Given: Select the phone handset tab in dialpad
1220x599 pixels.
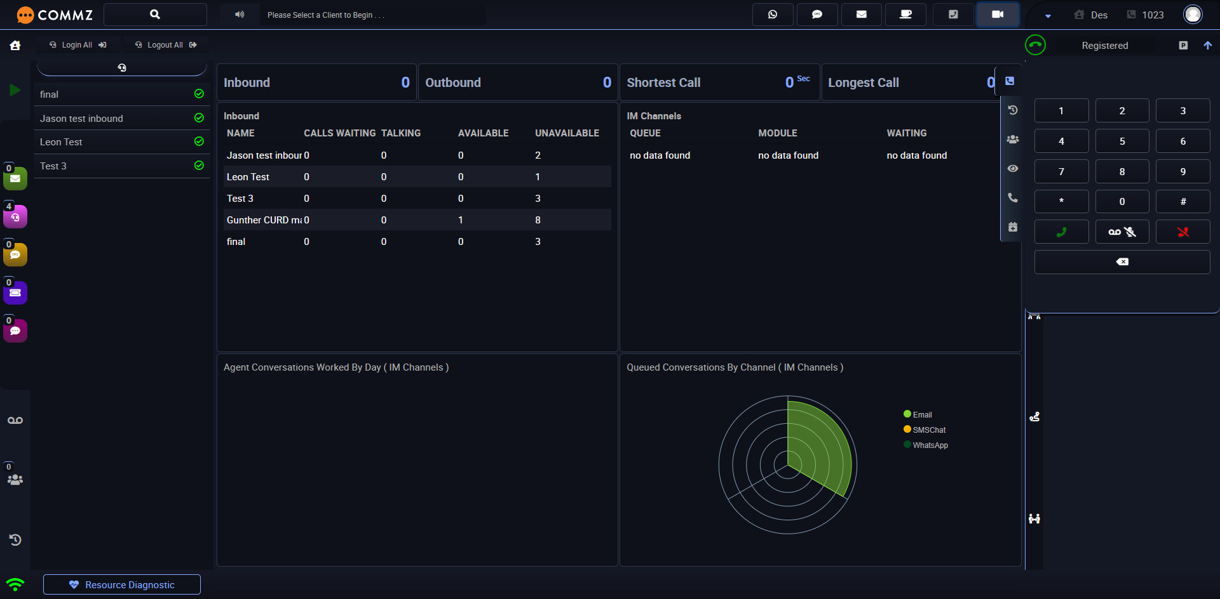Looking at the screenshot, I should [x=1013, y=197].
